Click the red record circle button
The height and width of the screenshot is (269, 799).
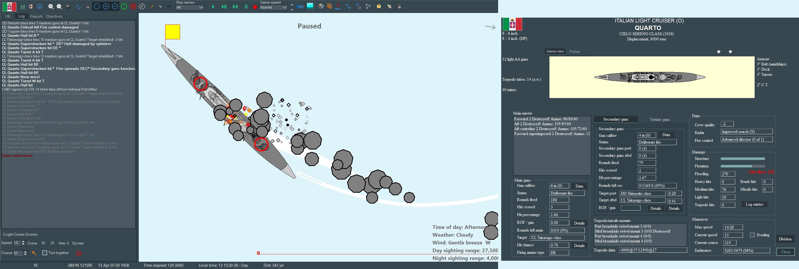(255, 7)
